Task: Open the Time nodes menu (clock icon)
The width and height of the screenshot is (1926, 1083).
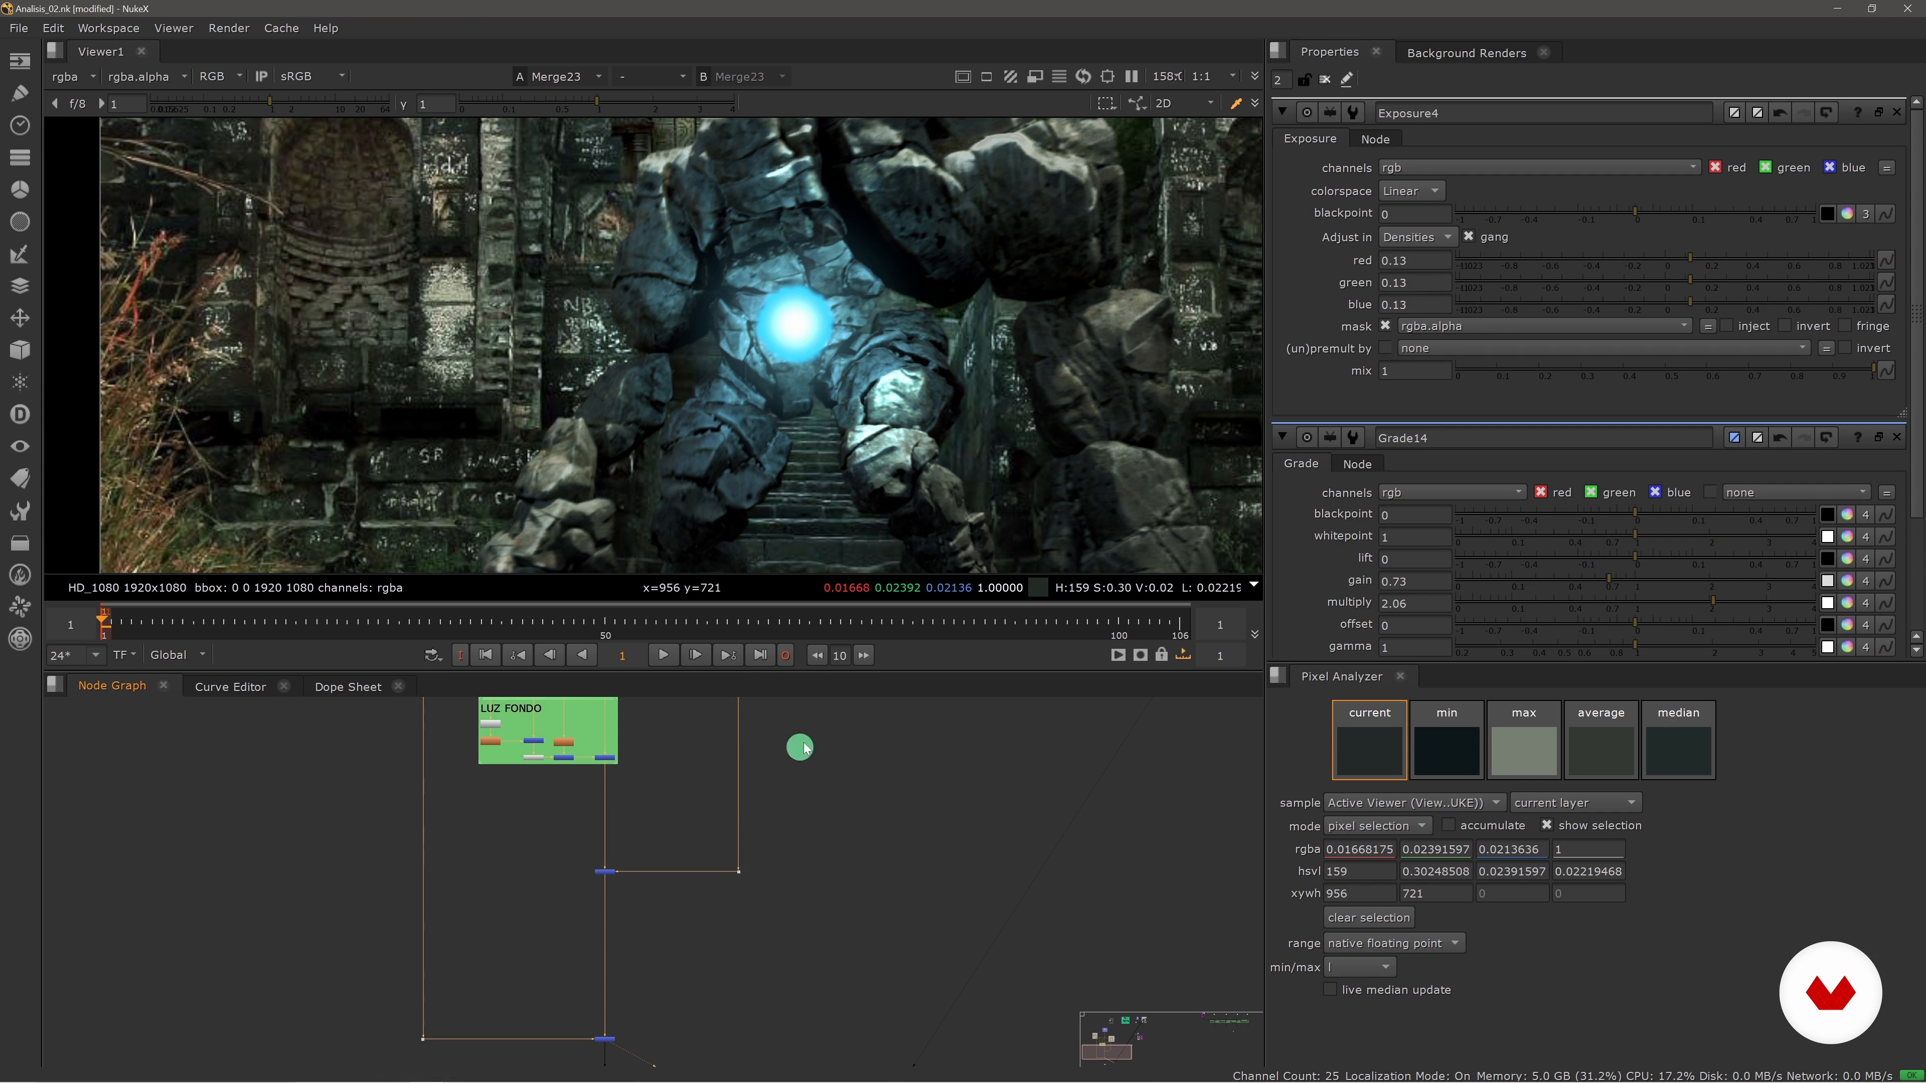Action: point(20,125)
